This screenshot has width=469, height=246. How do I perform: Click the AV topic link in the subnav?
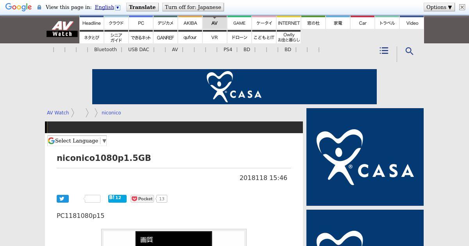click(x=175, y=50)
